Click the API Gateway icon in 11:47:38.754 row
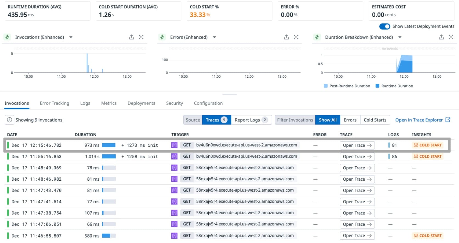The width and height of the screenshot is (459, 243). point(174,213)
